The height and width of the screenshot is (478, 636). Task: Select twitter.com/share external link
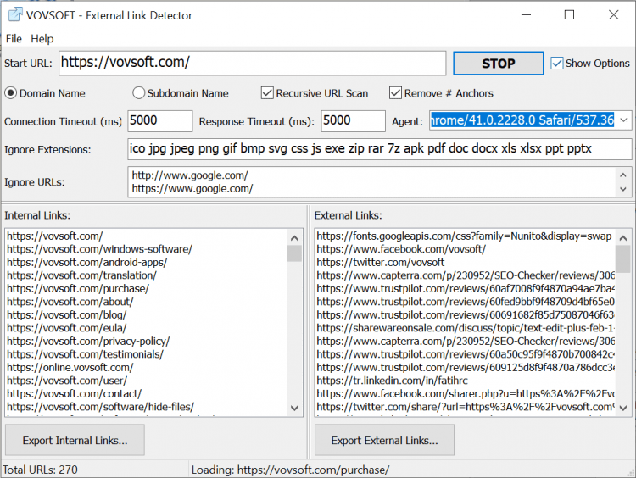pyautogui.click(x=466, y=407)
